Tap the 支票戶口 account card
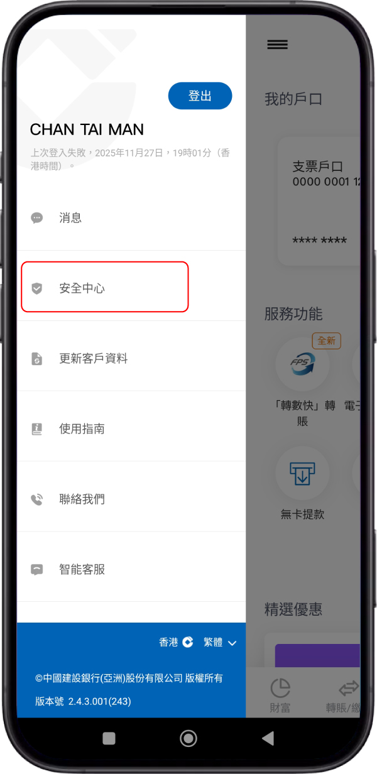The width and height of the screenshot is (377, 774). (319, 201)
